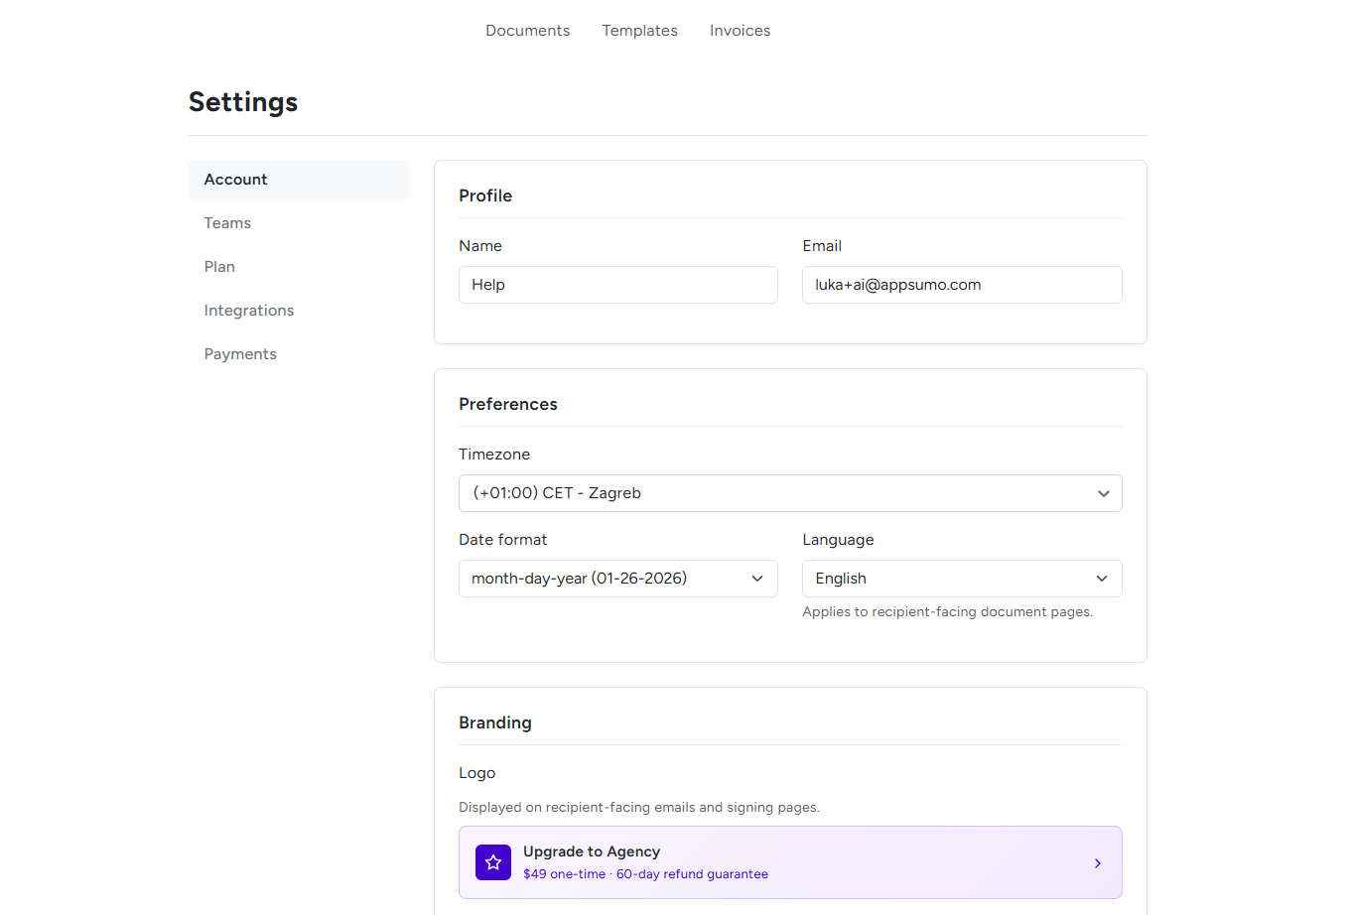
Task: Click the Timezone dropdown chevron
Action: click(x=1103, y=492)
